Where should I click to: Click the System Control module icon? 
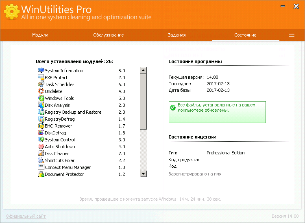point(41,139)
